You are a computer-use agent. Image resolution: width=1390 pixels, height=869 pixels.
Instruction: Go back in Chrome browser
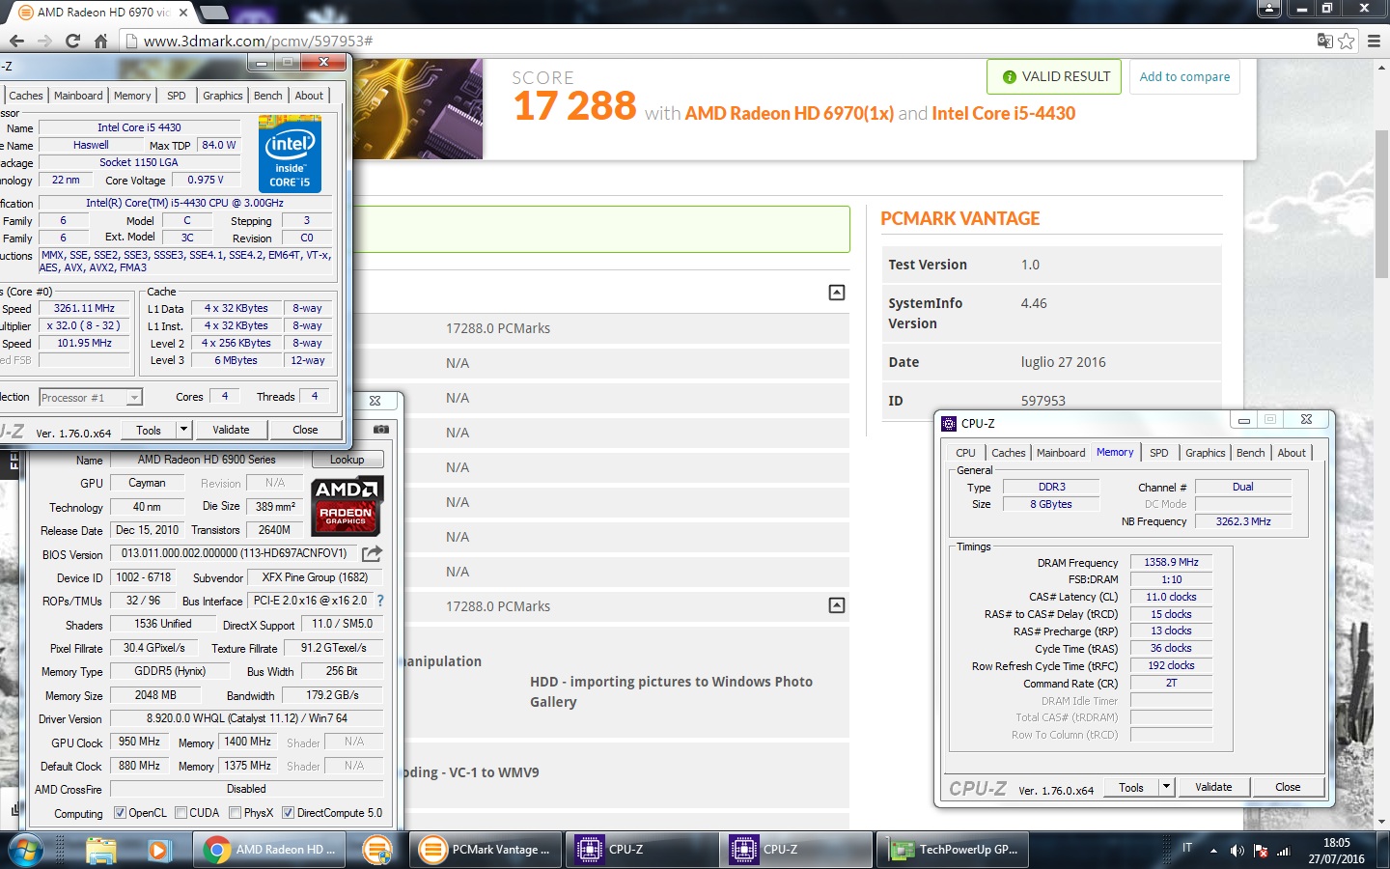coord(16,41)
